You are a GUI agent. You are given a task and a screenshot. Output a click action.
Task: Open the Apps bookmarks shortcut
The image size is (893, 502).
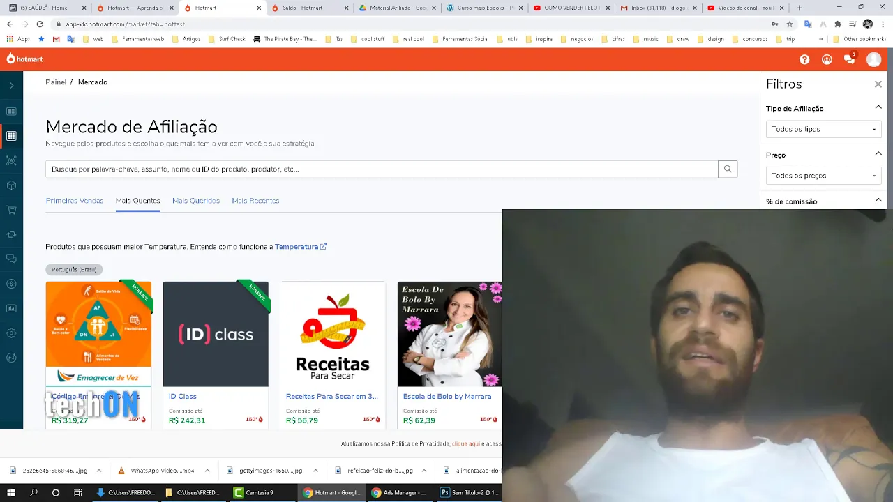tap(19, 39)
